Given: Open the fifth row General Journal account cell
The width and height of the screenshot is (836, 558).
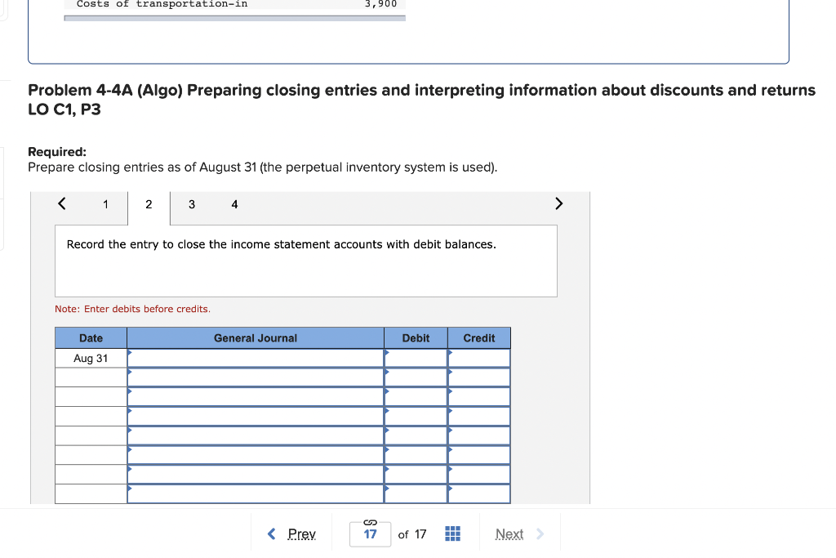Looking at the screenshot, I should [256, 435].
